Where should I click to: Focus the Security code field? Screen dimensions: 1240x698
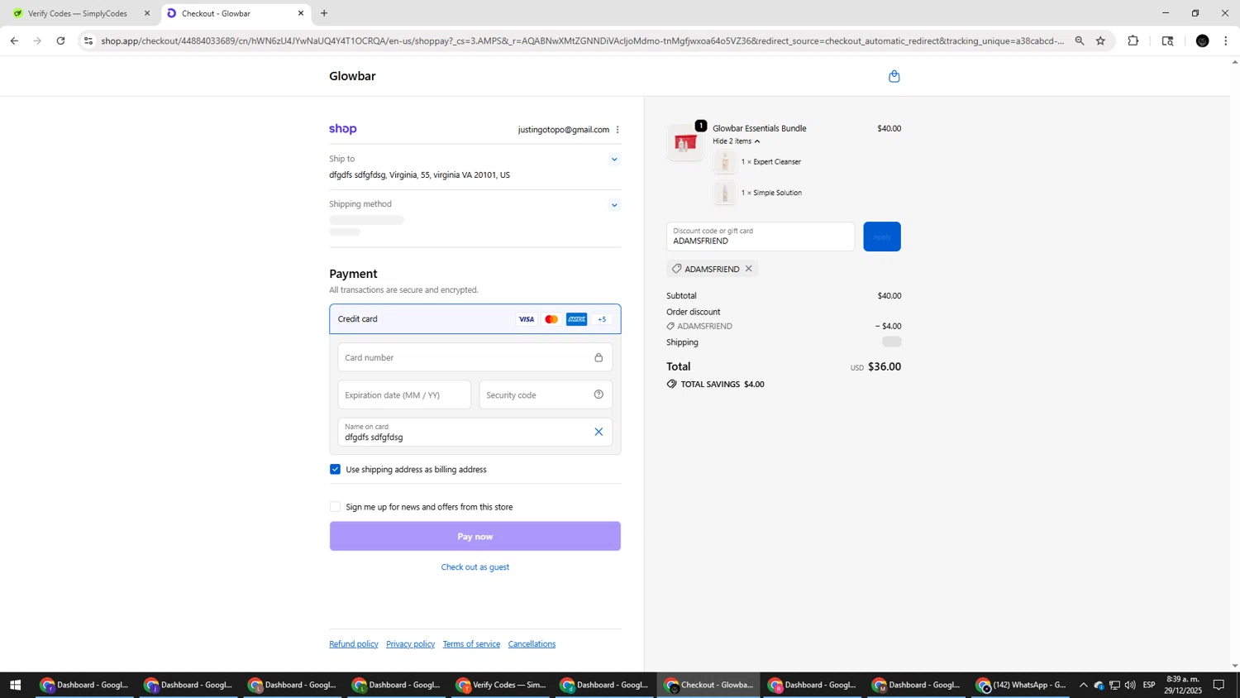coord(546,395)
